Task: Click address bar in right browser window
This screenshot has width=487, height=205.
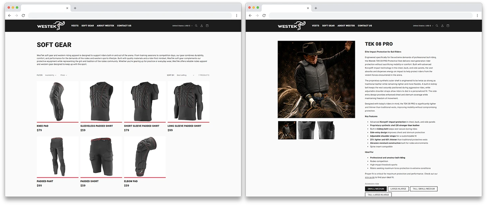Action: (370, 15)
